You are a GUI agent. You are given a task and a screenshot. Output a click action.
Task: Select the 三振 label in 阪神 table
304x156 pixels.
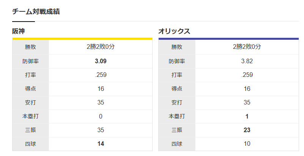(x=30, y=130)
